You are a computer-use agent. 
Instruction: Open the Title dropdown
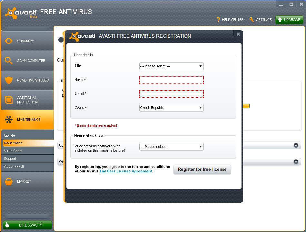[171, 66]
